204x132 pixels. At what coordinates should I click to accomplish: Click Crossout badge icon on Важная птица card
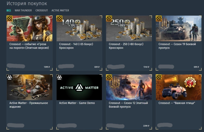point(159,77)
